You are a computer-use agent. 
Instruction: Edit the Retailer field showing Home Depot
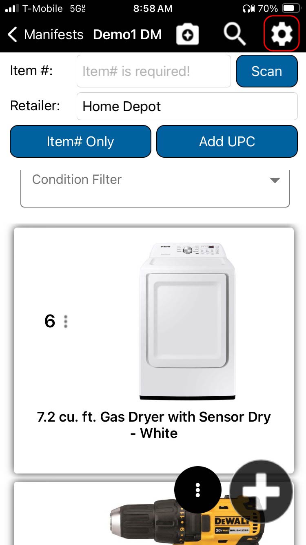click(x=187, y=107)
